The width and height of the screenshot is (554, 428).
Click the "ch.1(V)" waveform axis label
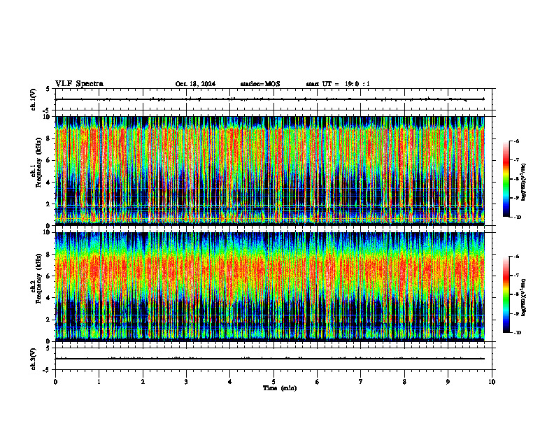(x=33, y=99)
